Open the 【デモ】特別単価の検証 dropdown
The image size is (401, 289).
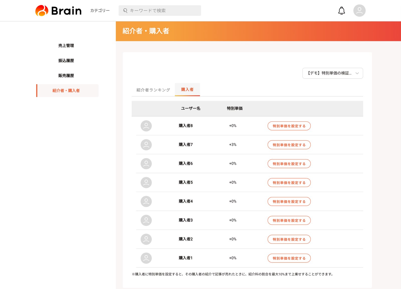333,73
